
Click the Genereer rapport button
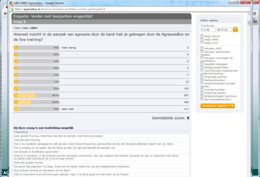(218, 106)
